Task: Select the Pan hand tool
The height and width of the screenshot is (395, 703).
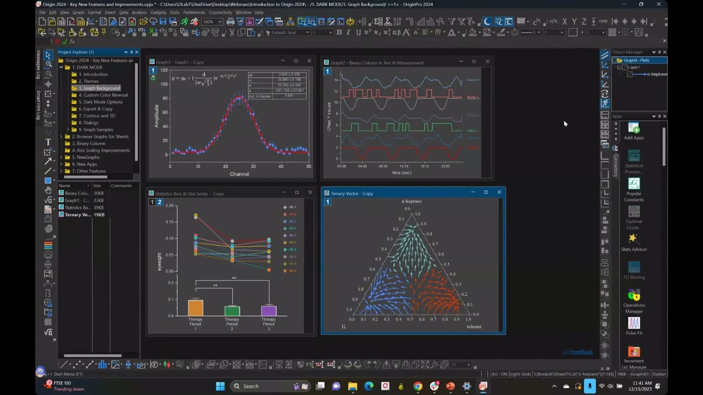Action: [x=48, y=190]
